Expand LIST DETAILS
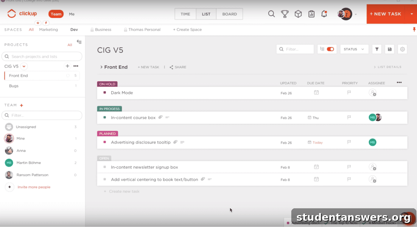The height and width of the screenshot is (227, 417). [x=388, y=67]
